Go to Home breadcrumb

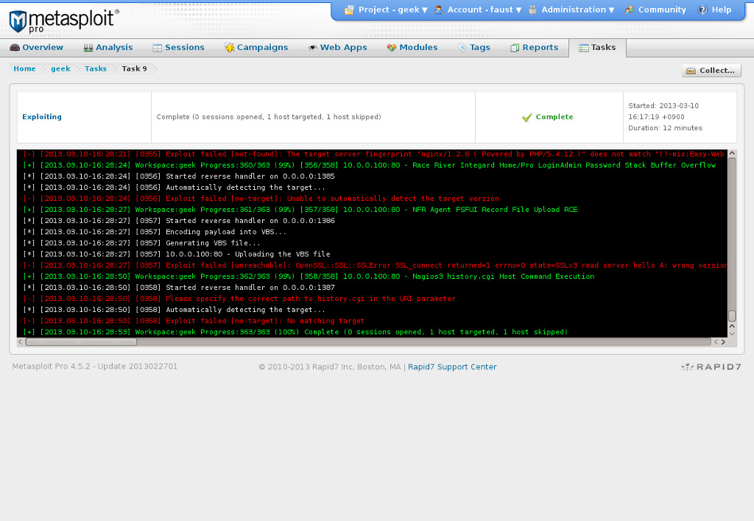click(24, 68)
